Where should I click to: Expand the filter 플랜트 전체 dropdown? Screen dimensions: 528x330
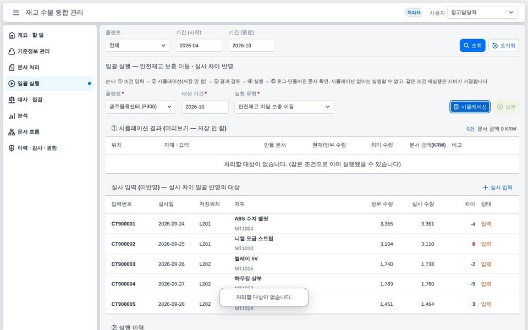coord(137,46)
